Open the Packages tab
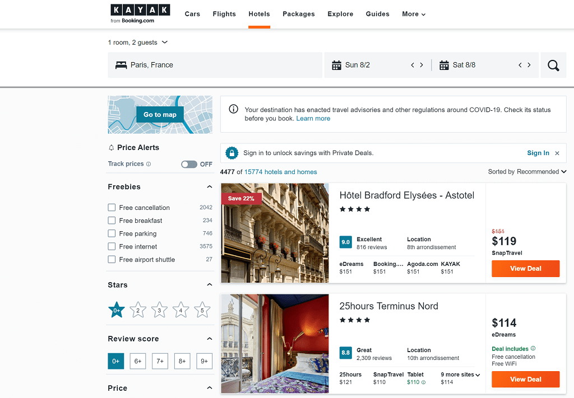This screenshot has height=398, width=574. coord(299,14)
